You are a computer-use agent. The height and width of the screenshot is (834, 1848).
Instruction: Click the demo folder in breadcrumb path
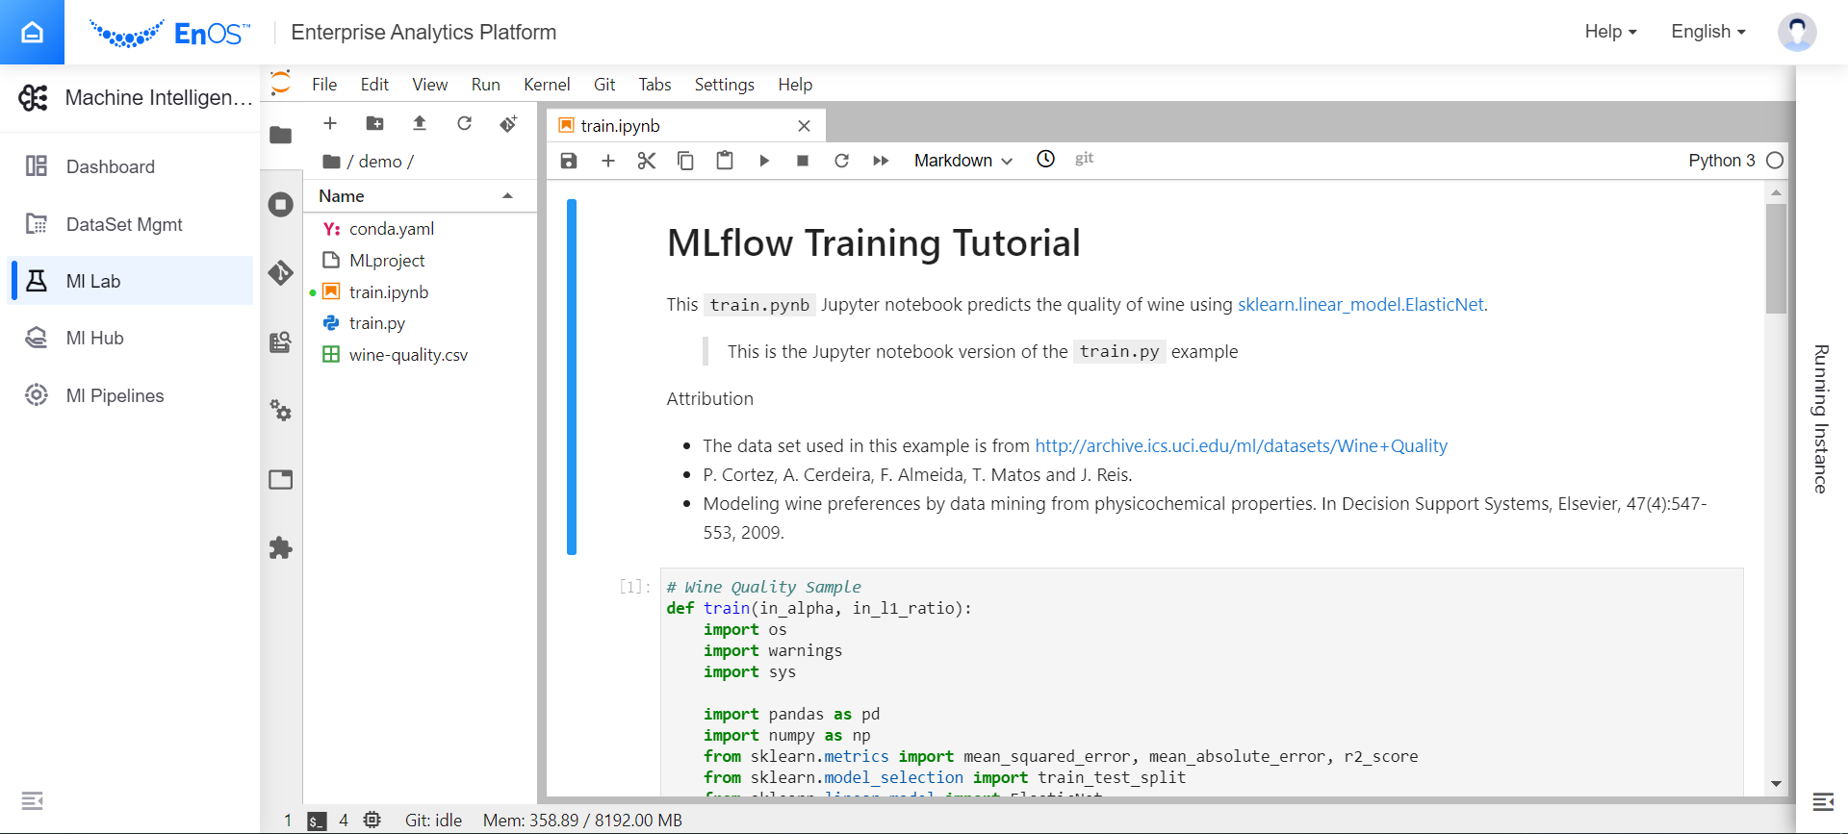point(380,162)
